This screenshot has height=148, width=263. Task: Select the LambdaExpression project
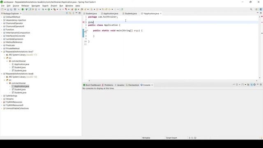click(x=15, y=39)
